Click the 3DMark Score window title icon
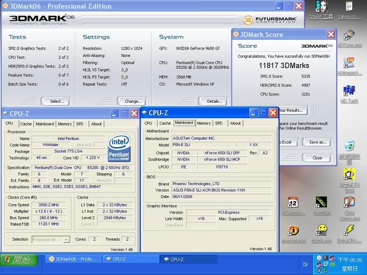The width and height of the screenshot is (367, 275). pos(236,34)
